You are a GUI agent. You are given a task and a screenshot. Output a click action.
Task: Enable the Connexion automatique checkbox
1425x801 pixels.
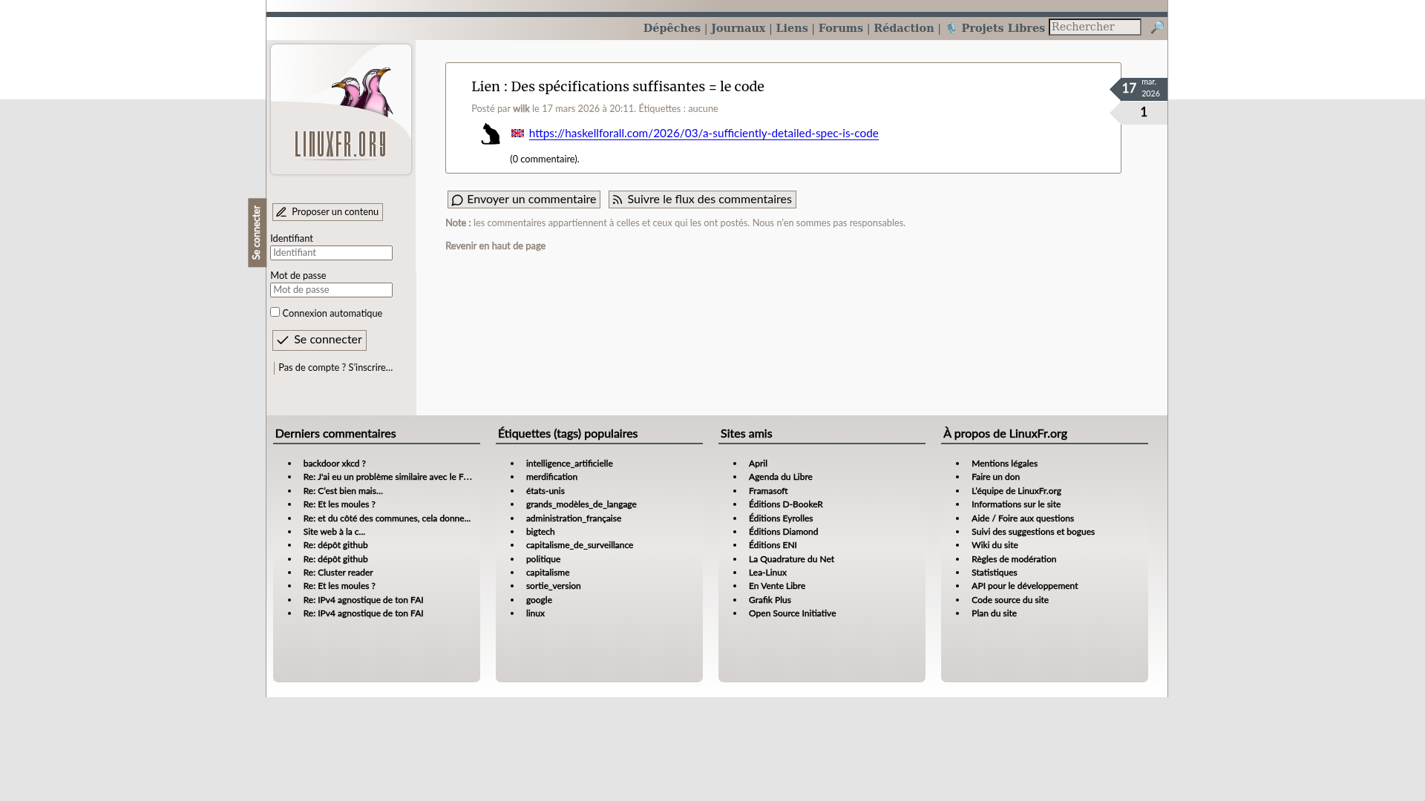(x=275, y=312)
